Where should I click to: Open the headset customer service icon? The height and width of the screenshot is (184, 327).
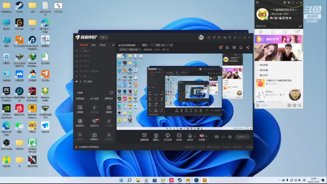[209, 38]
